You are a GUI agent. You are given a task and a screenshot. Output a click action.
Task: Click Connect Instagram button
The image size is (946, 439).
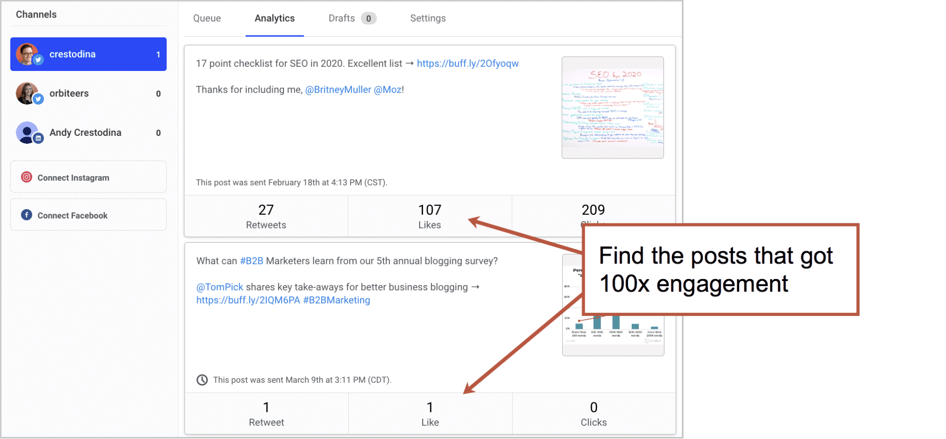[x=88, y=177]
